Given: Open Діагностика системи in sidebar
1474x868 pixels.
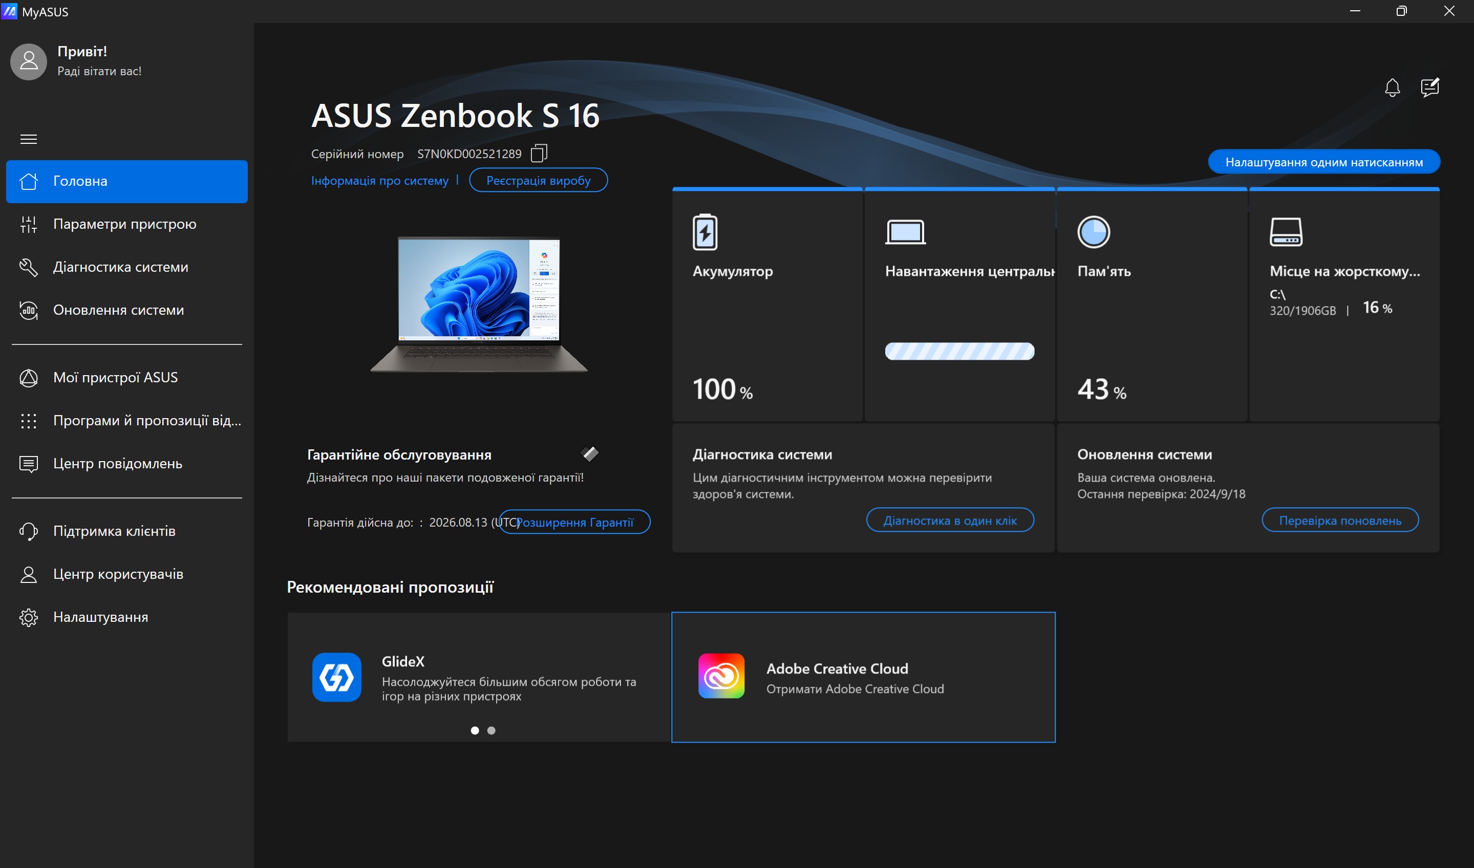Looking at the screenshot, I should click(127, 267).
